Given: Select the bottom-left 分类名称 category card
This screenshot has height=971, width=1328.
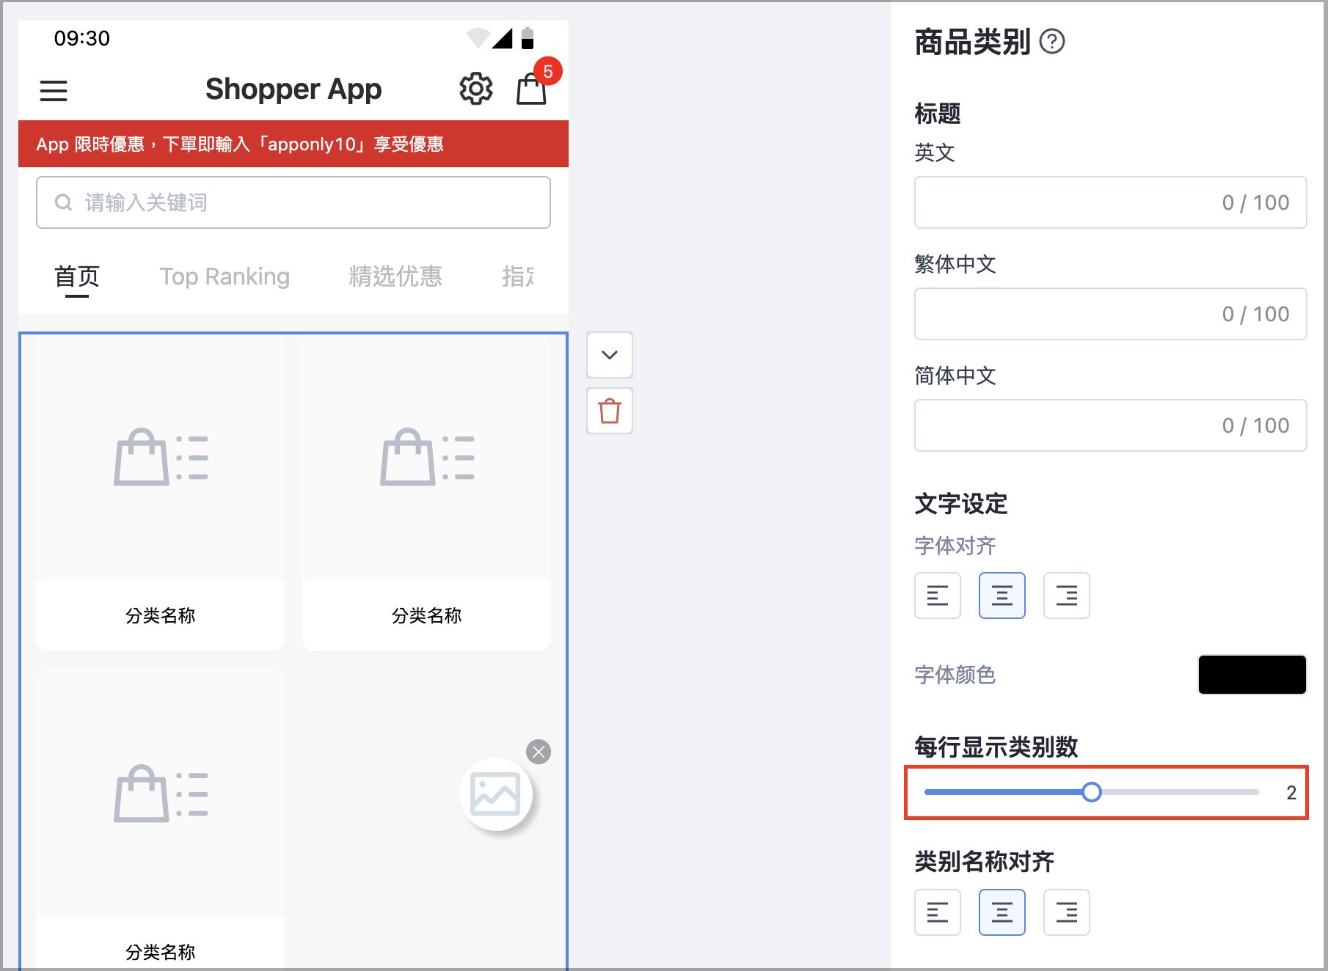Looking at the screenshot, I should tap(160, 819).
